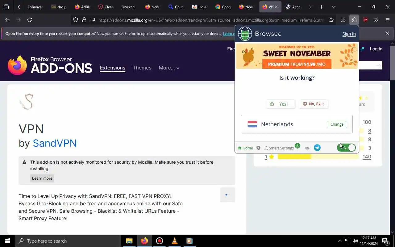Image resolution: width=395 pixels, height=247 pixels.
Task: Open the 140 one-star reviews count
Action: tap(367, 157)
